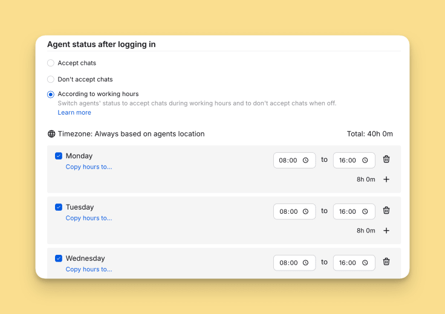This screenshot has height=314, width=445.
Task: Uncheck the Monday checkbox
Action: 59,156
